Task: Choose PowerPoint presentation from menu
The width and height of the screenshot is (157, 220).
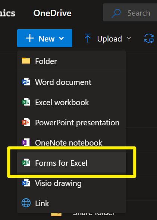Action: (72, 122)
